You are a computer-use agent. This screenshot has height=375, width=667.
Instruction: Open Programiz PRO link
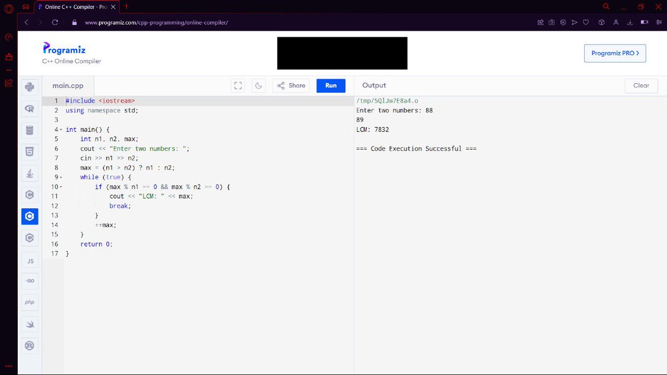tap(615, 53)
